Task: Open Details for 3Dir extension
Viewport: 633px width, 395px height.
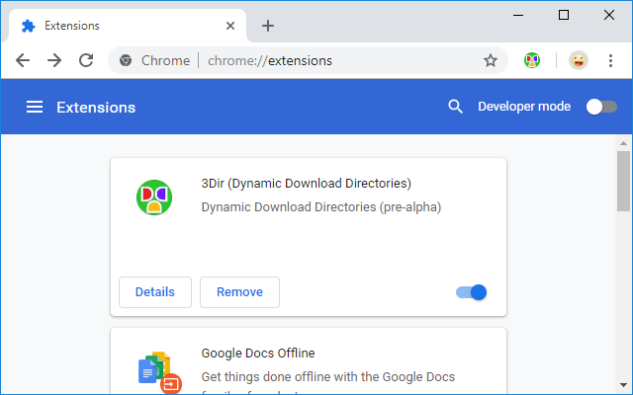Action: click(155, 292)
